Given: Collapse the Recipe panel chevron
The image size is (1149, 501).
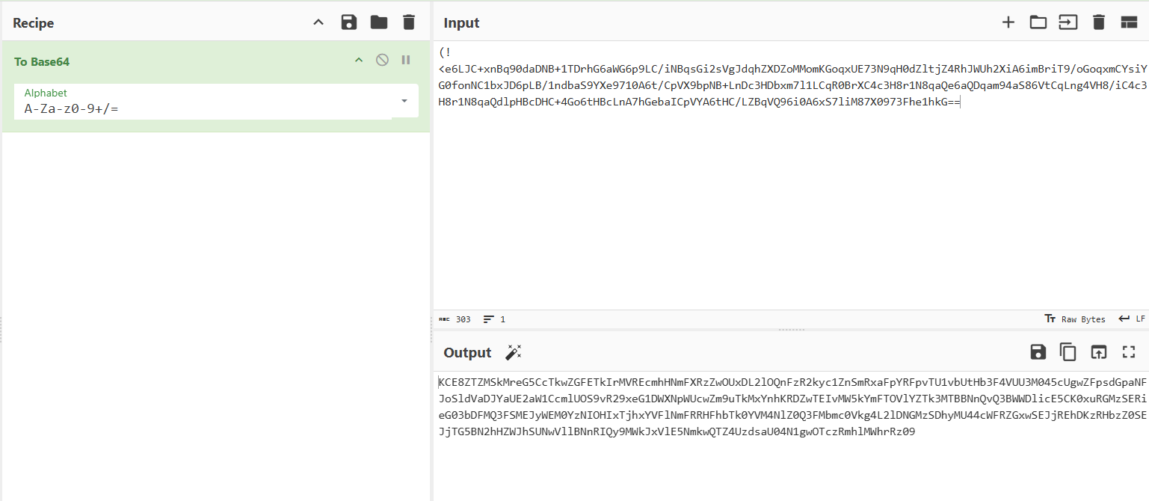Looking at the screenshot, I should [x=318, y=22].
